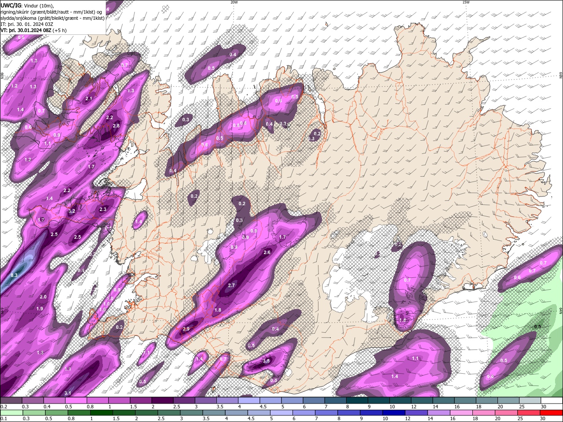Click the 3.2 precipitation value on the map

pyautogui.click(x=72, y=211)
